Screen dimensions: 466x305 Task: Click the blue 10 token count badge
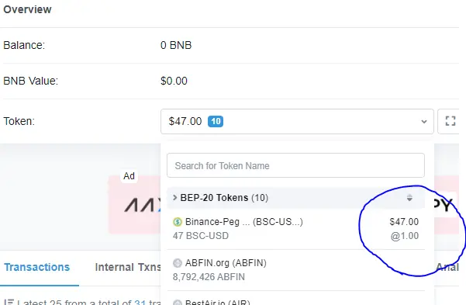216,121
